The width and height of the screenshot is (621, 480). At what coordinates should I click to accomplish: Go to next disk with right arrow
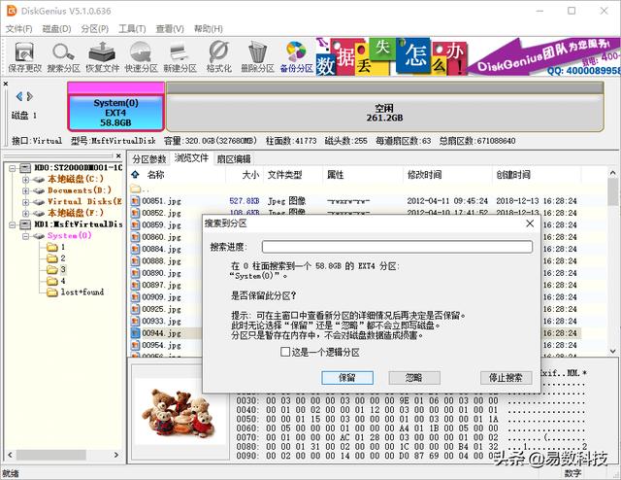click(30, 96)
